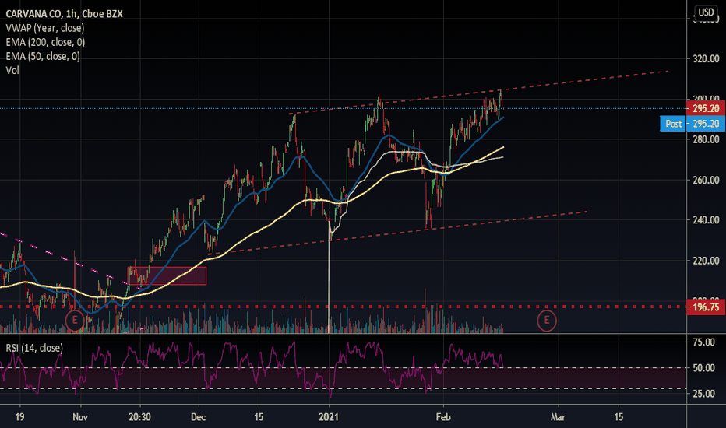The width and height of the screenshot is (726, 428).
Task: Open the USD currency selector
Action: 706,12
